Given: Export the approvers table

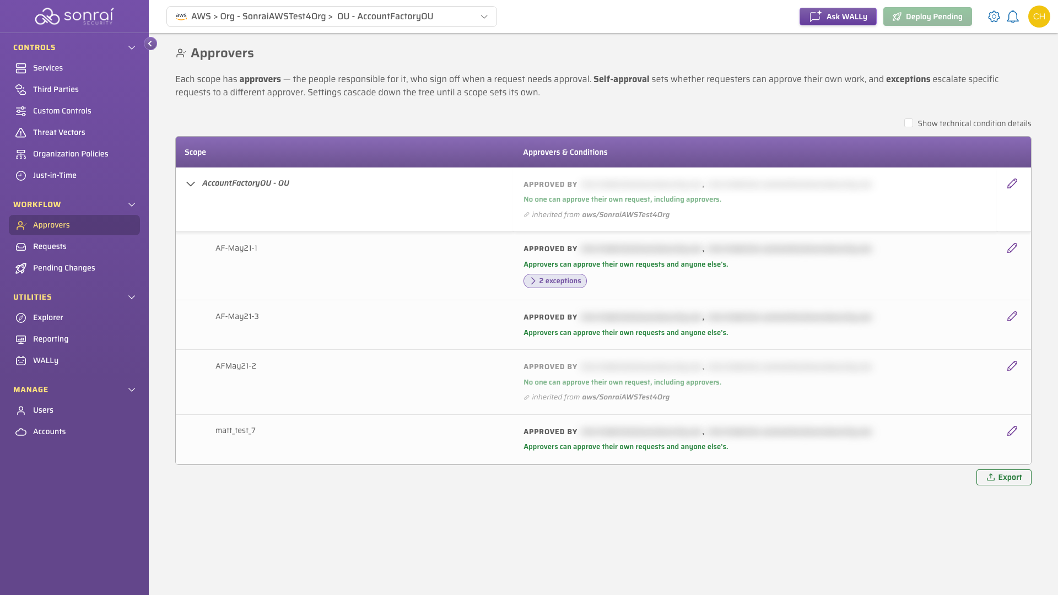Looking at the screenshot, I should click(1003, 477).
